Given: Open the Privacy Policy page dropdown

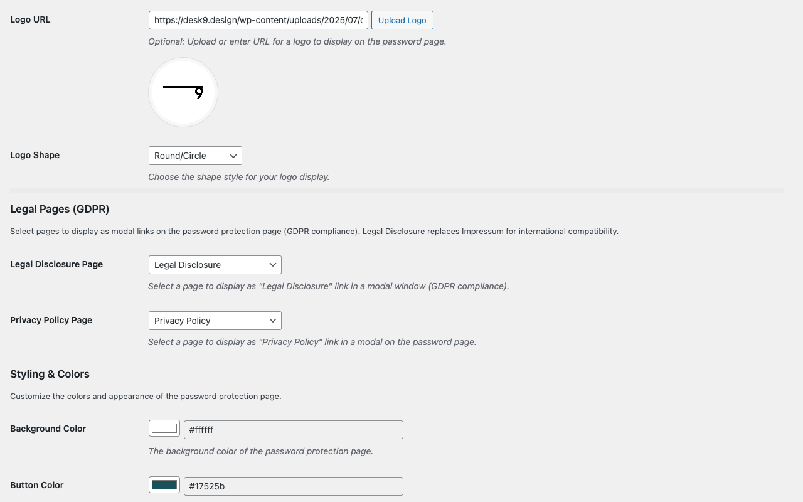Looking at the screenshot, I should pyautogui.click(x=215, y=321).
